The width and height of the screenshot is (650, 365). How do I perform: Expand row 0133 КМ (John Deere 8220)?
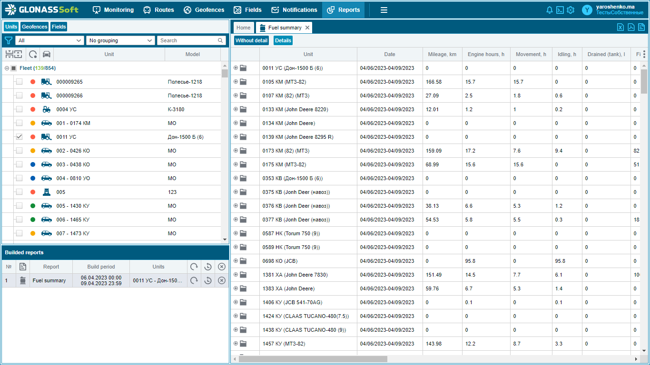(236, 109)
